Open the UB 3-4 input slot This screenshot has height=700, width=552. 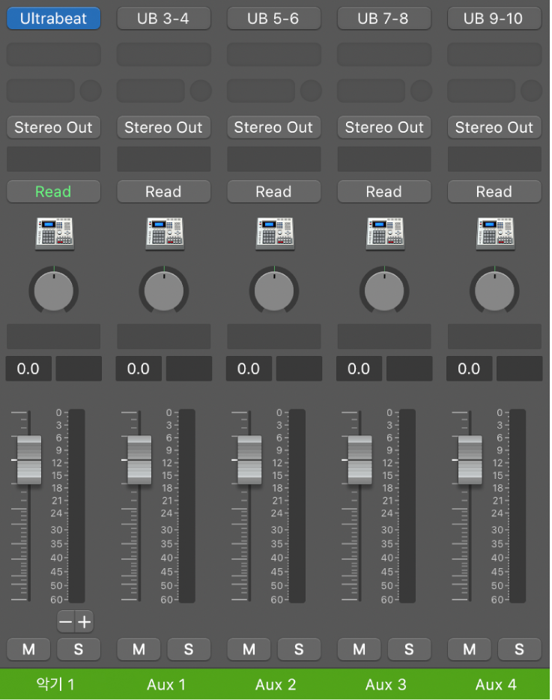pos(164,18)
